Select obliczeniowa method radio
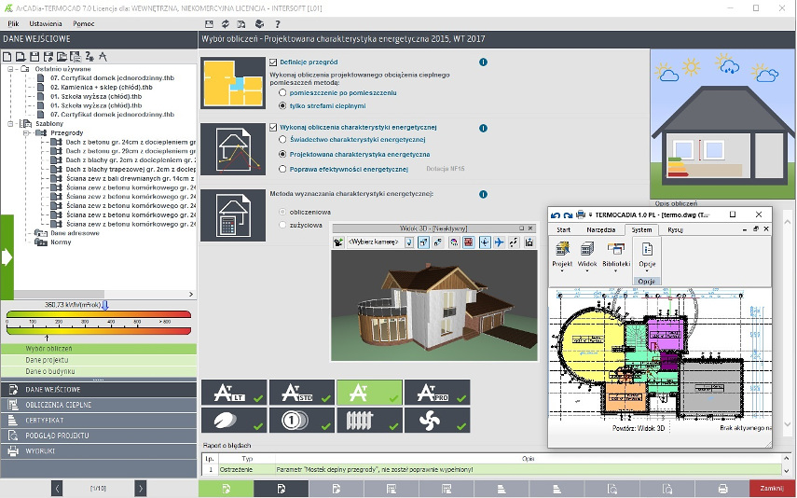Screen dimensions: 797x498 [x=282, y=212]
